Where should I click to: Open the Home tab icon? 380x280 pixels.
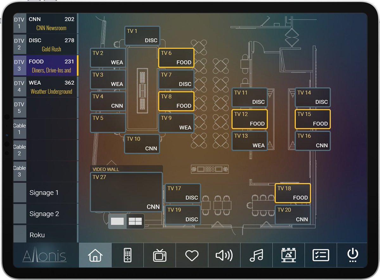point(95,255)
